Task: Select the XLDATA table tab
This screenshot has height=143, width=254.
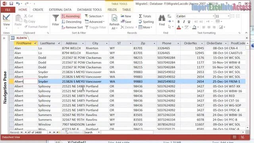Action: tap(19, 38)
